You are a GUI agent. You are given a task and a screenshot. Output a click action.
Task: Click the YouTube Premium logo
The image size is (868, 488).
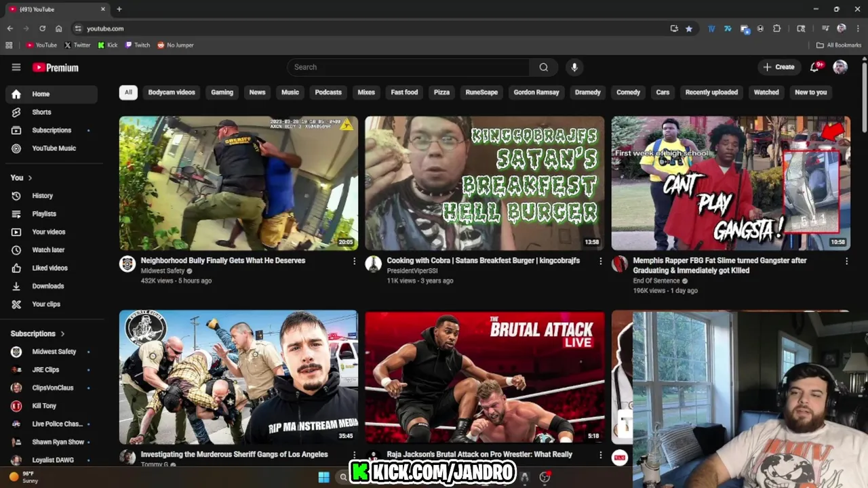tap(56, 68)
